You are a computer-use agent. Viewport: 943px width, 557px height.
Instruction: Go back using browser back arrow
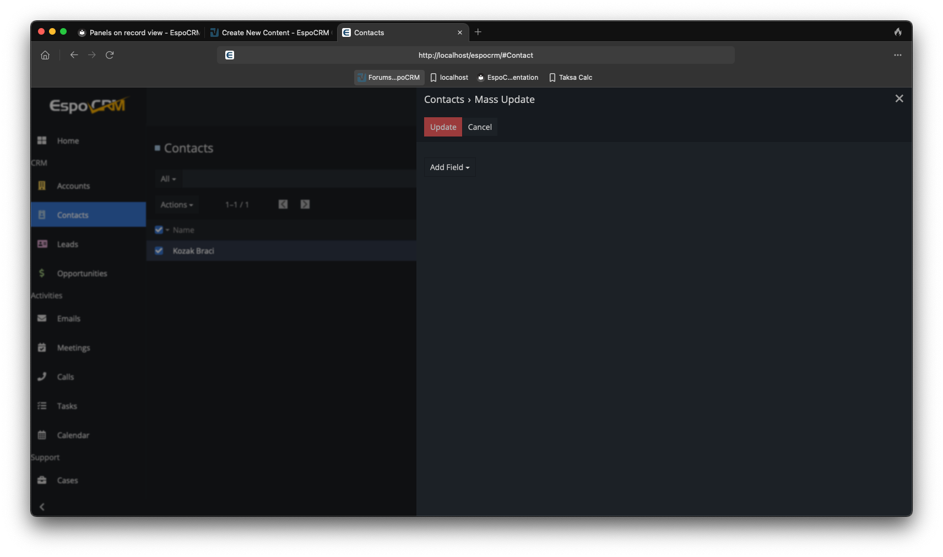coord(74,55)
